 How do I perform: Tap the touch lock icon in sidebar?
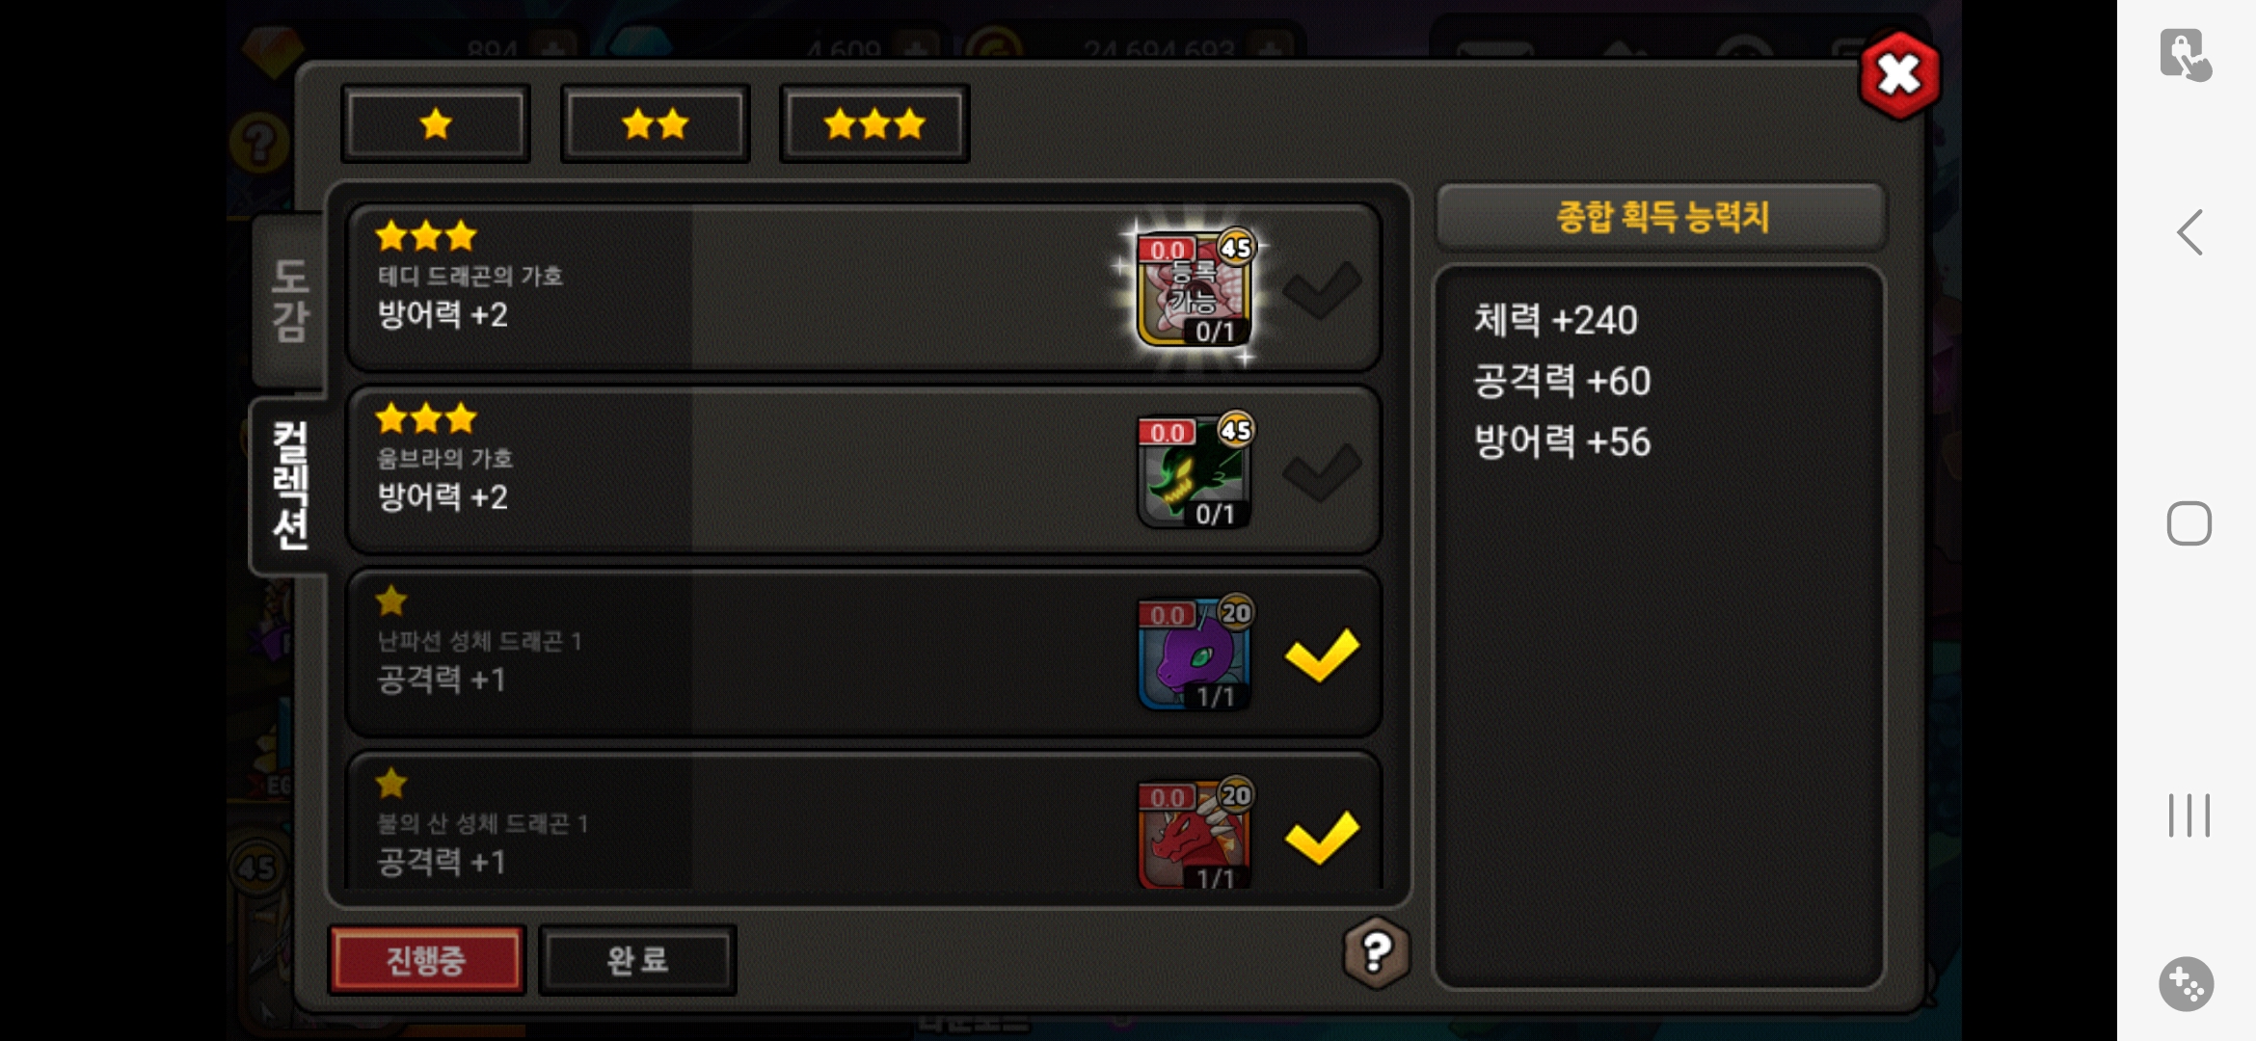(2185, 55)
